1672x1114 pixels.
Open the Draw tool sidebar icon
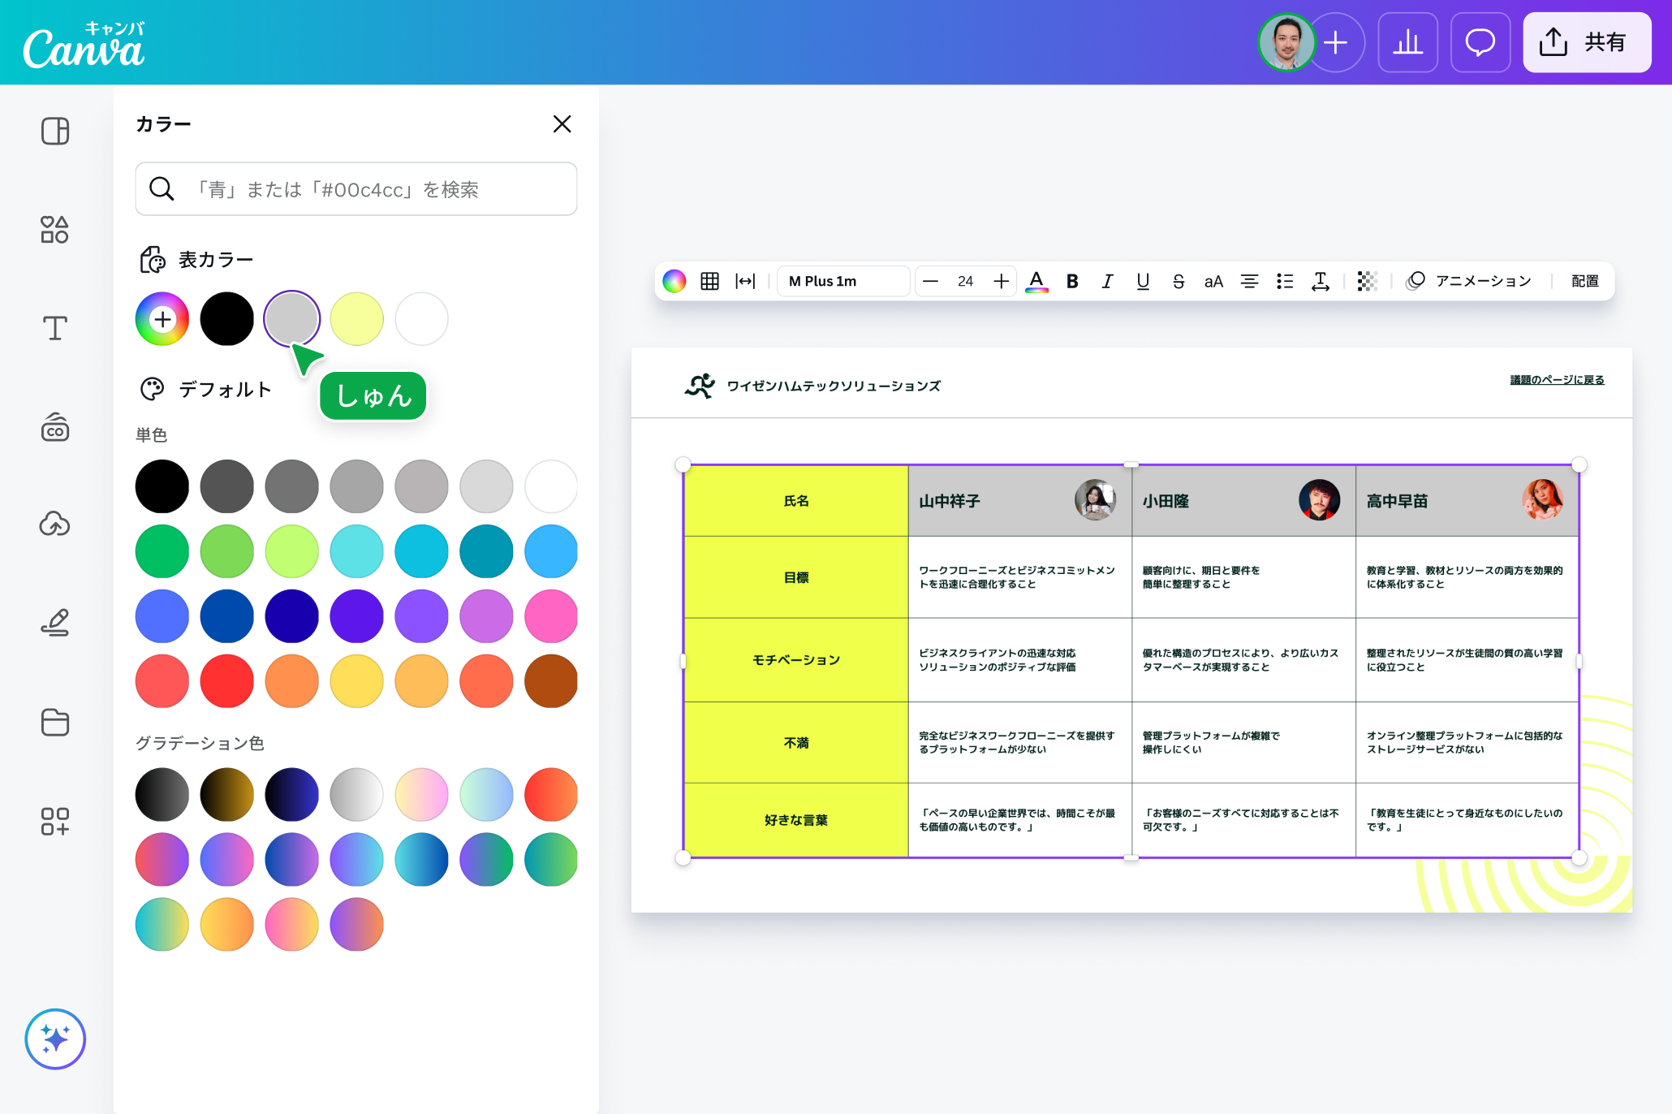55,623
